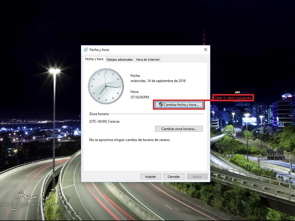Click the disabled Aplicar button

pyautogui.click(x=197, y=177)
